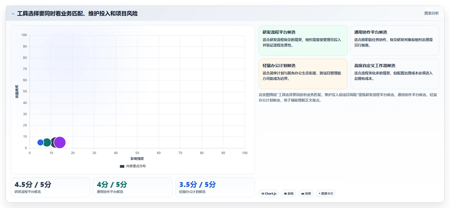Image resolution: width=450 pixels, height=208 pixels.
Task: Click the 研发流程平台候选 label under the 4.5分 score
Action: pos(28,192)
